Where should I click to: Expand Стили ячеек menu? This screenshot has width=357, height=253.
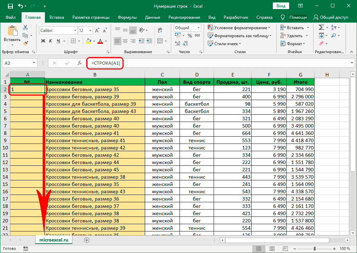pos(224,44)
